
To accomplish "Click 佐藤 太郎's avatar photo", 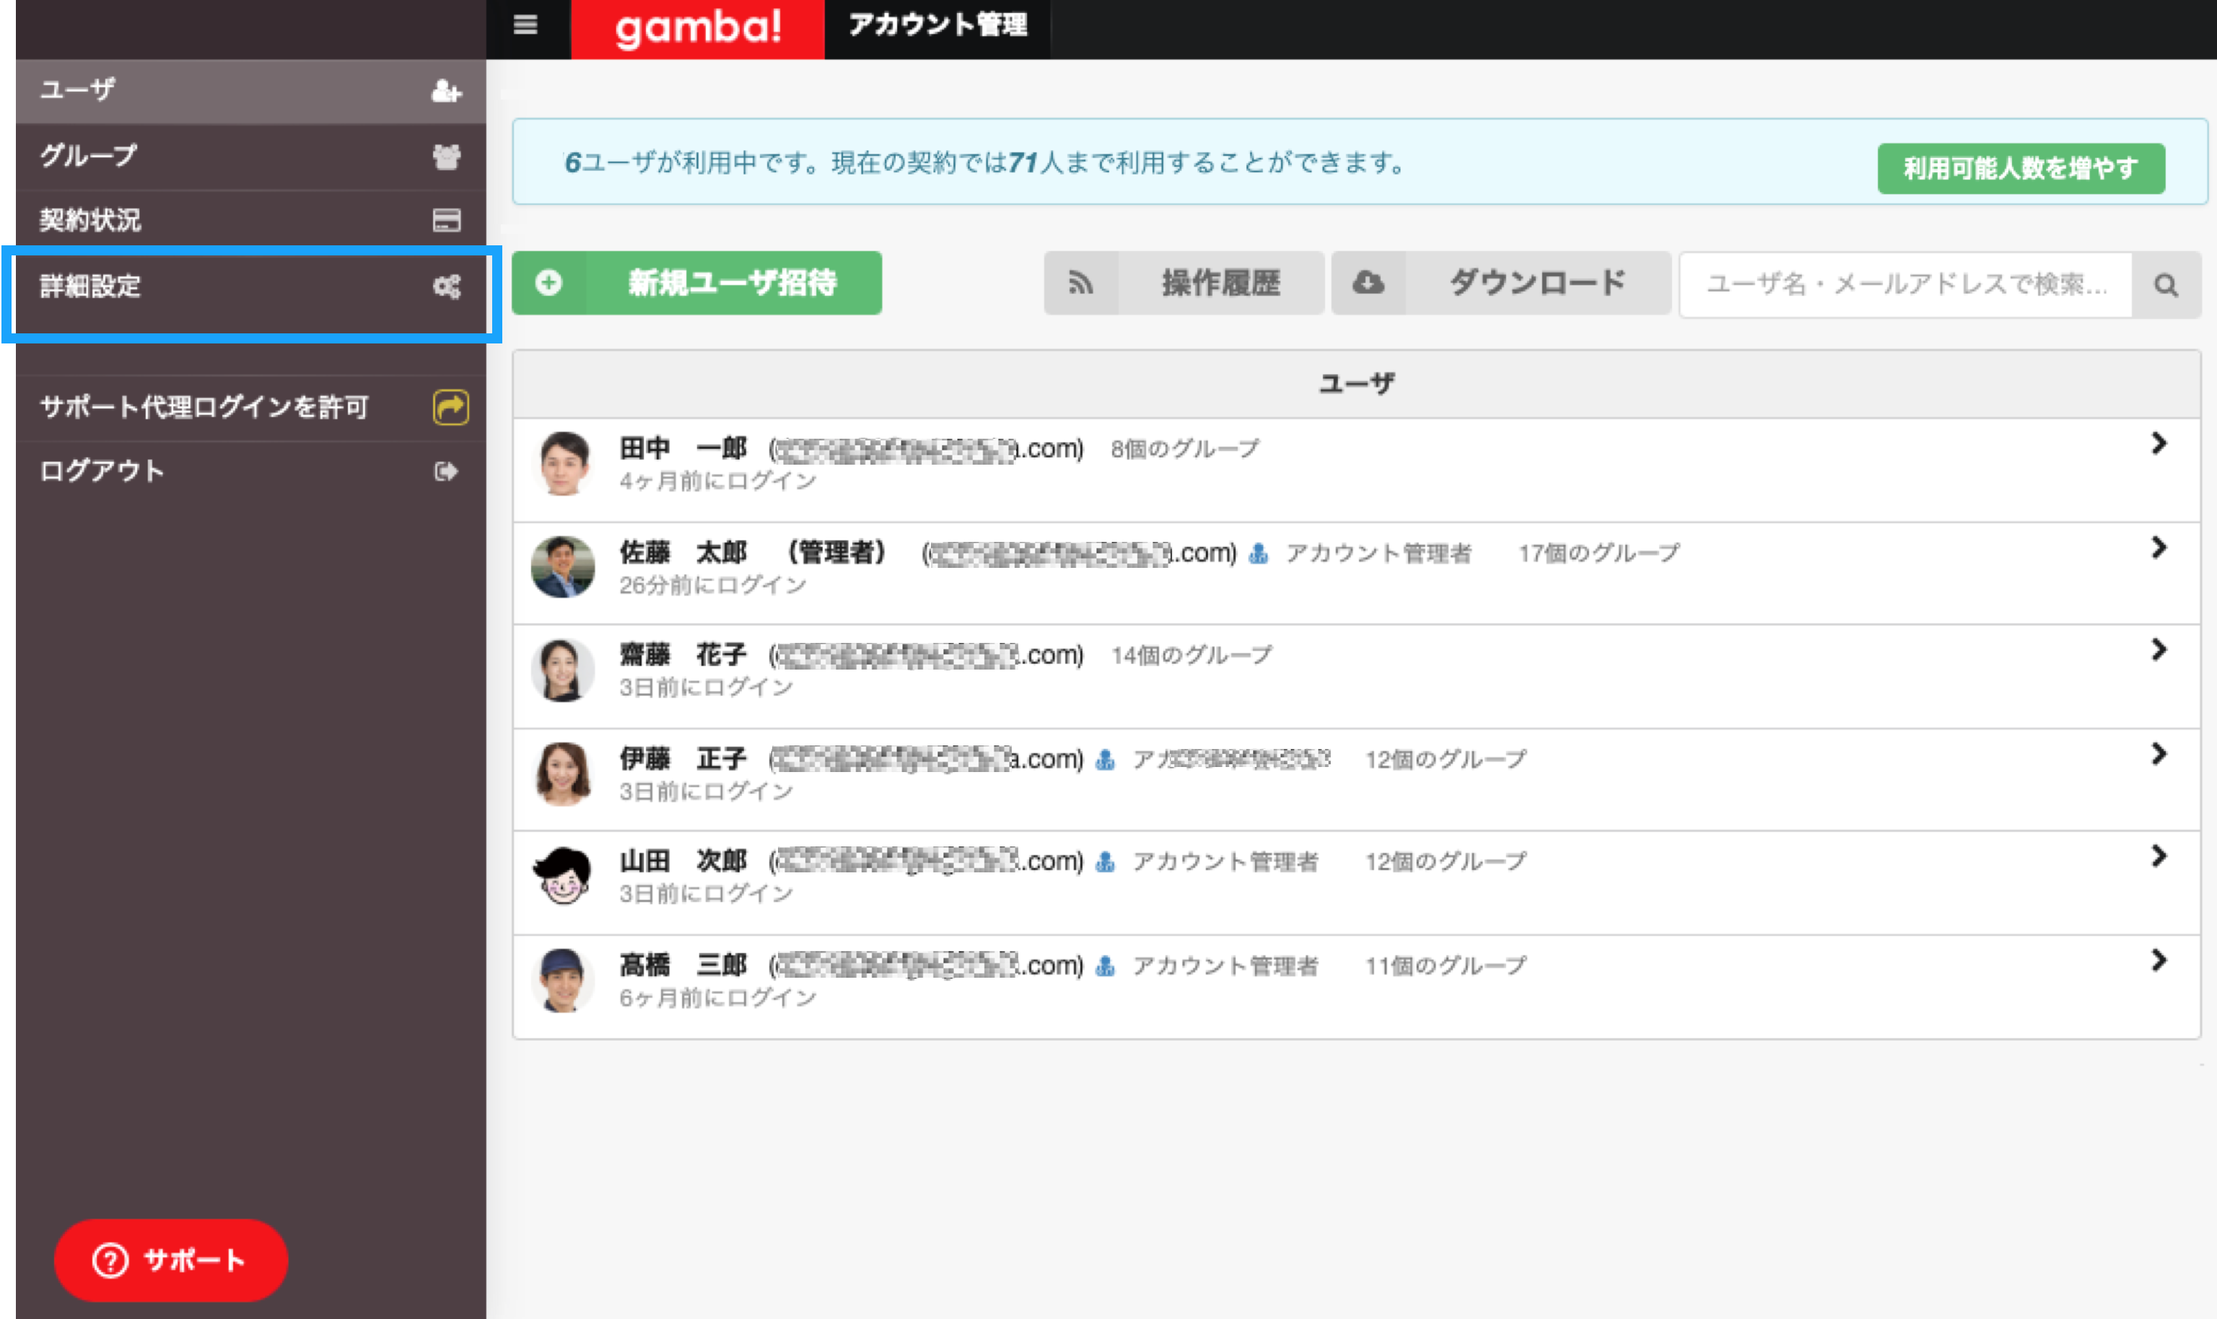I will (x=563, y=566).
